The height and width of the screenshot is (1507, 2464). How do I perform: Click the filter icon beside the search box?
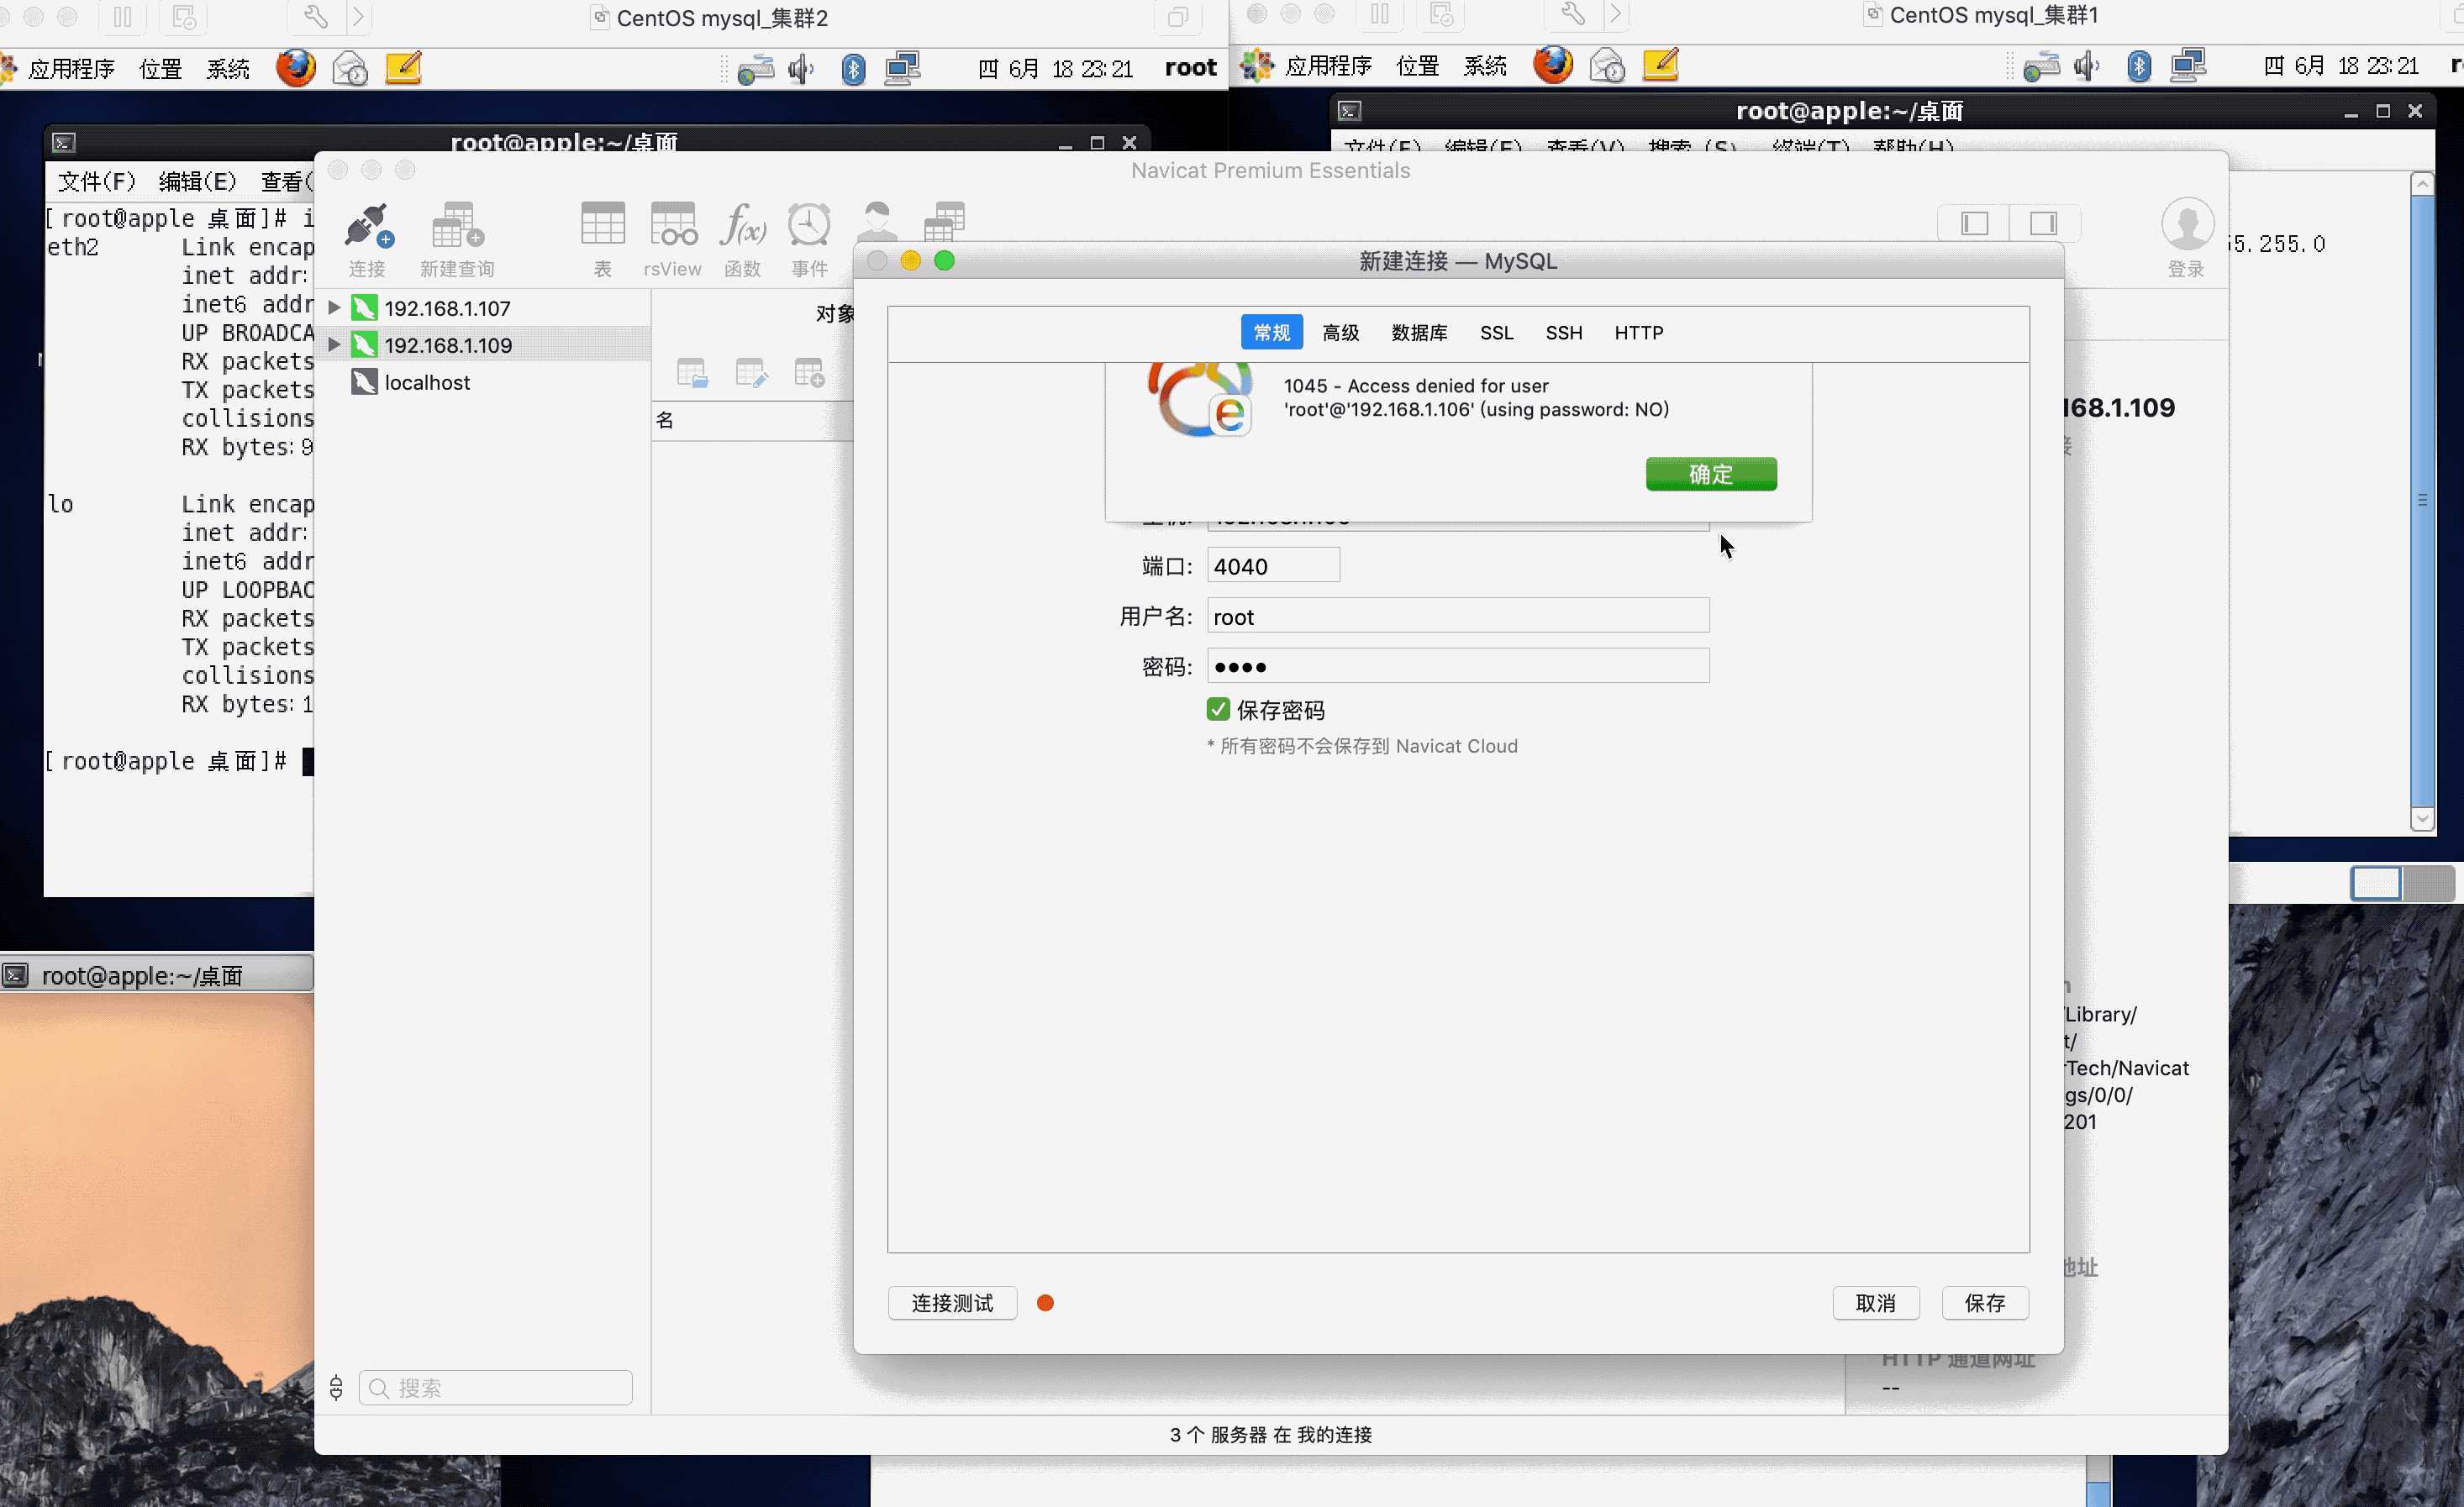pyautogui.click(x=336, y=1387)
